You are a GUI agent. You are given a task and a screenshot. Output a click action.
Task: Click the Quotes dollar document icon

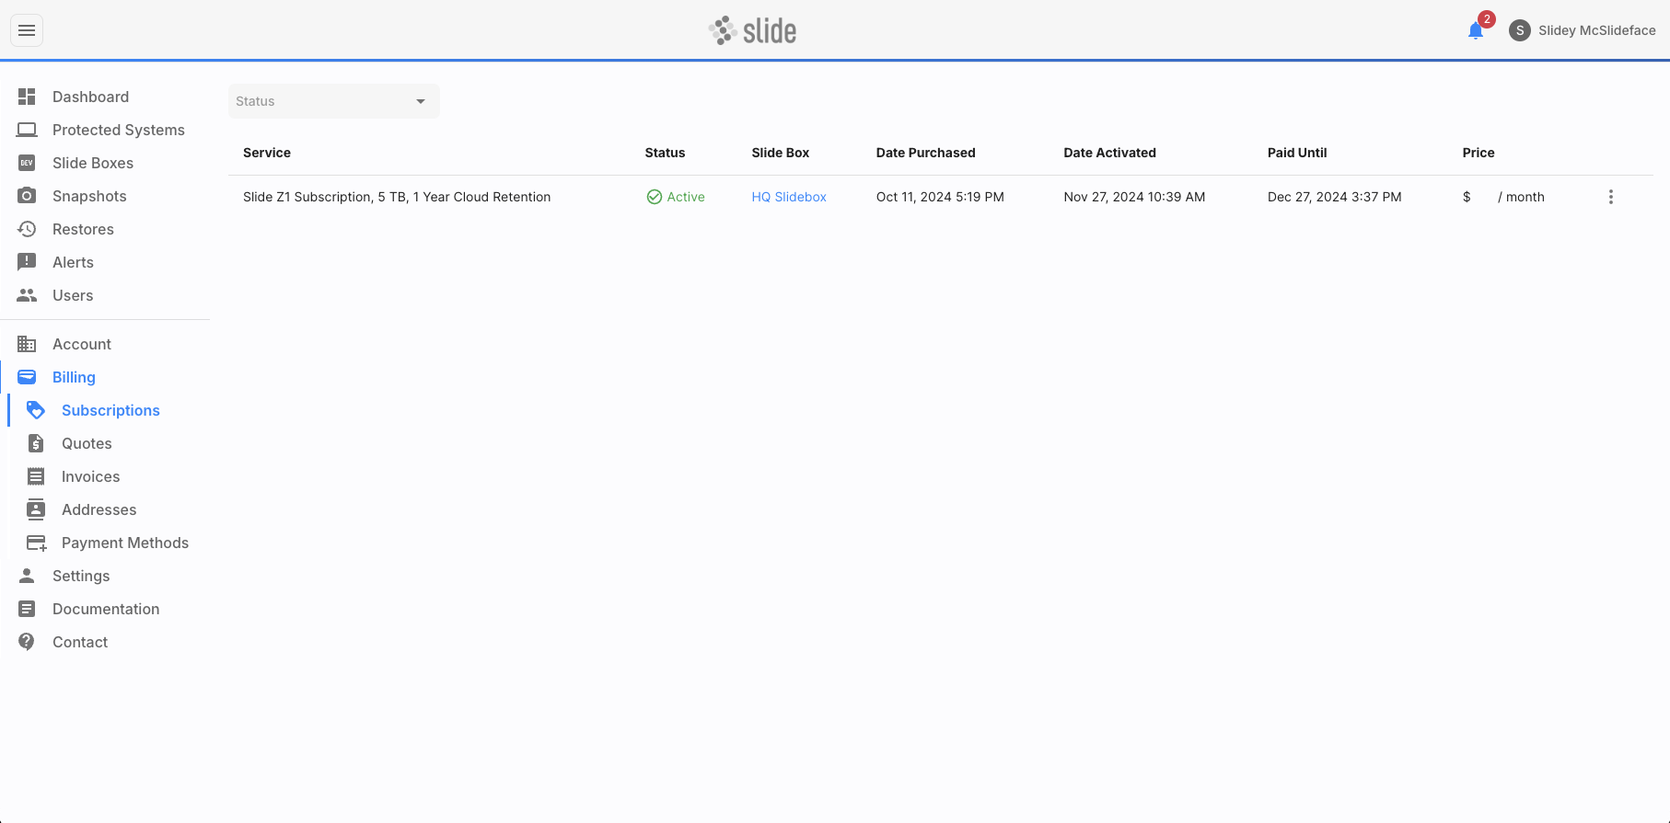[x=36, y=443]
